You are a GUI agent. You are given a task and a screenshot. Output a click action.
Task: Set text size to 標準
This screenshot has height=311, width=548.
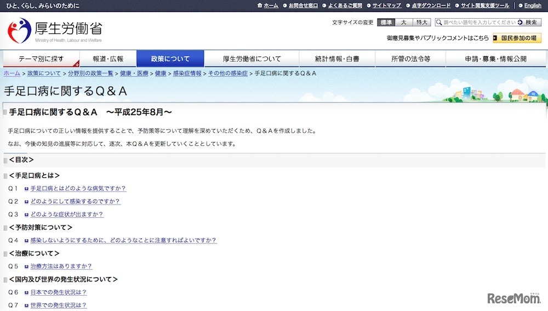[386, 22]
